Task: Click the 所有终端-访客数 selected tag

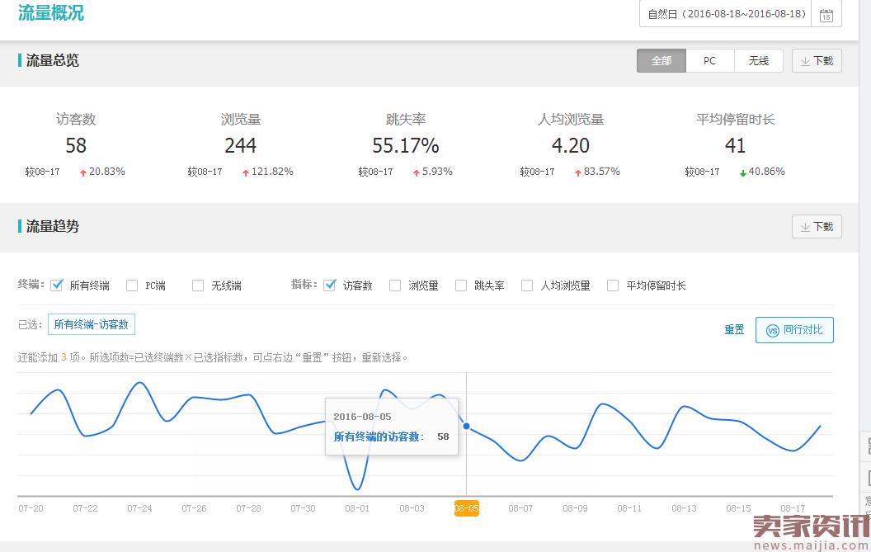Action: (91, 324)
